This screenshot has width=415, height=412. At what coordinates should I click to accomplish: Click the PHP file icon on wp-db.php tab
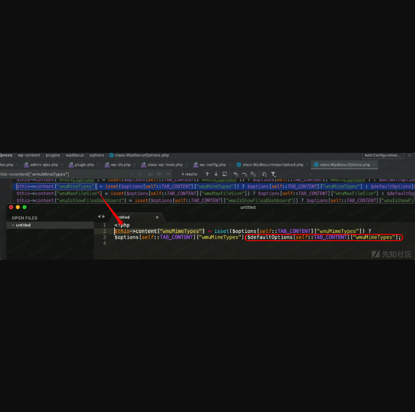click(107, 165)
